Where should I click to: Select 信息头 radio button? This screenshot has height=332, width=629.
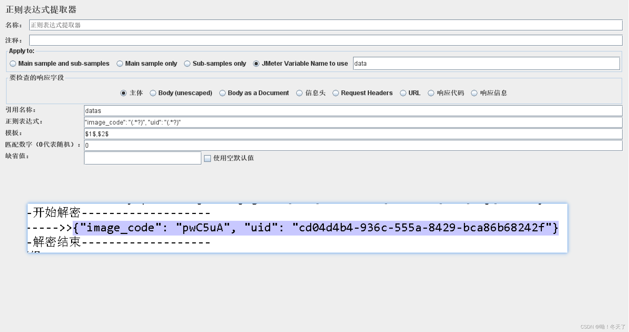pyautogui.click(x=299, y=93)
